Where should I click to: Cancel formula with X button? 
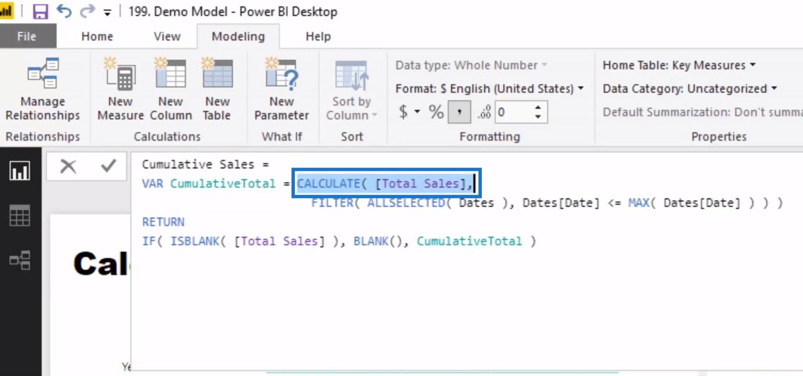(68, 166)
